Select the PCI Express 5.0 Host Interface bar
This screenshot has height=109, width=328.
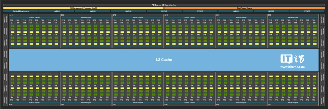point(164,5)
